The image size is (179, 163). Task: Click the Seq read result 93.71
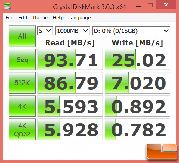click(x=70, y=59)
